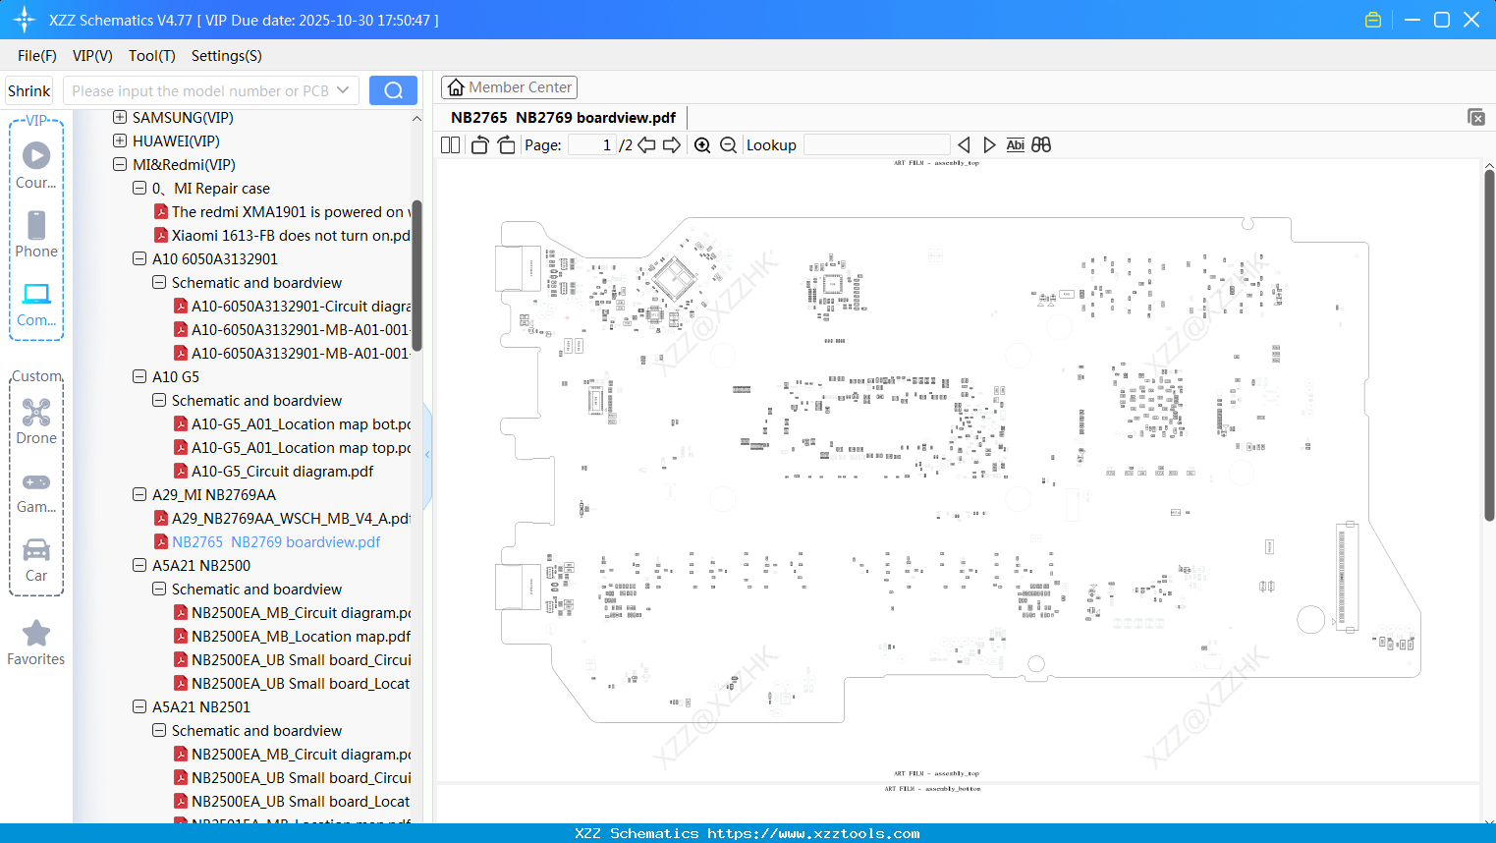Screen dimensions: 1496x843
Task: Collapse the MI Repair case folder
Action: pos(139,189)
